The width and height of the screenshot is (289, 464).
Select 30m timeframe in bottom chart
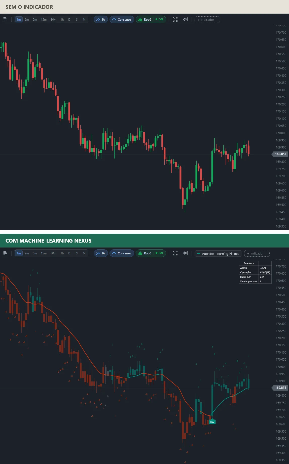pos(53,253)
